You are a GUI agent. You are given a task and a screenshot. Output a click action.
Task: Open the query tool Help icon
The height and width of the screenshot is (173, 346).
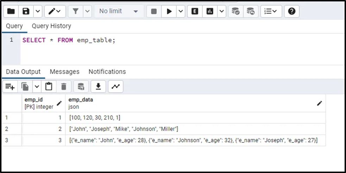pyautogui.click(x=291, y=11)
